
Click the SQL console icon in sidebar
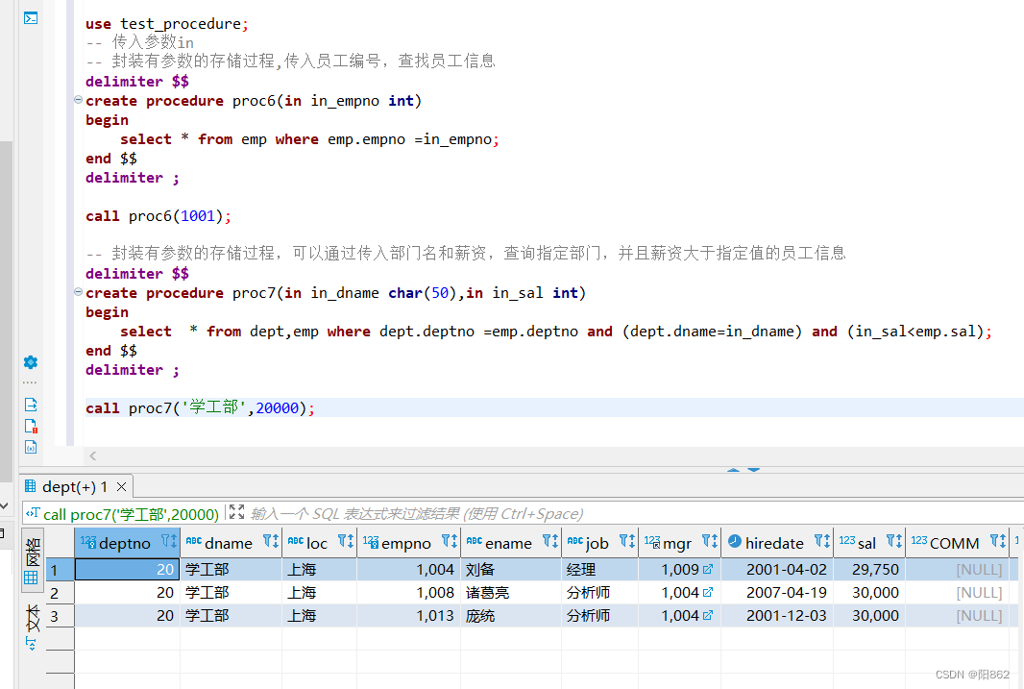coord(31,17)
